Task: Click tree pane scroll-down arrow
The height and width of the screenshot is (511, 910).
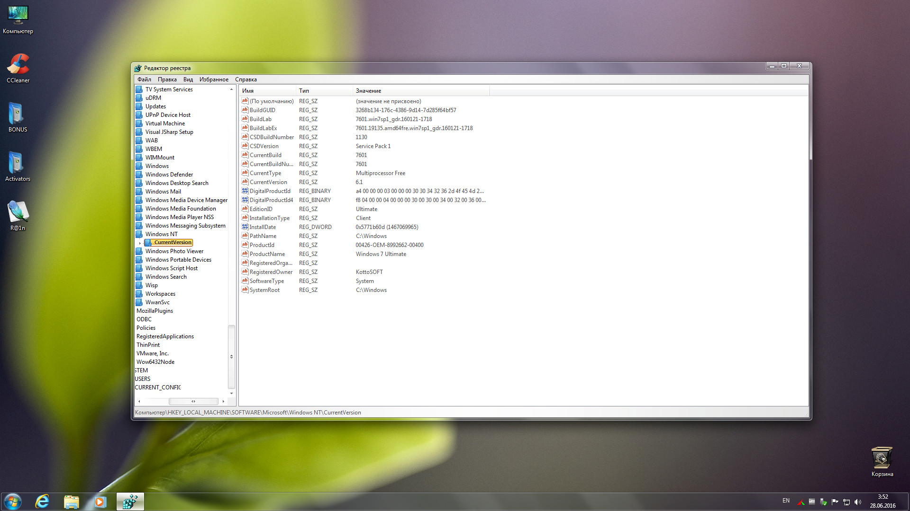Action: pyautogui.click(x=231, y=394)
